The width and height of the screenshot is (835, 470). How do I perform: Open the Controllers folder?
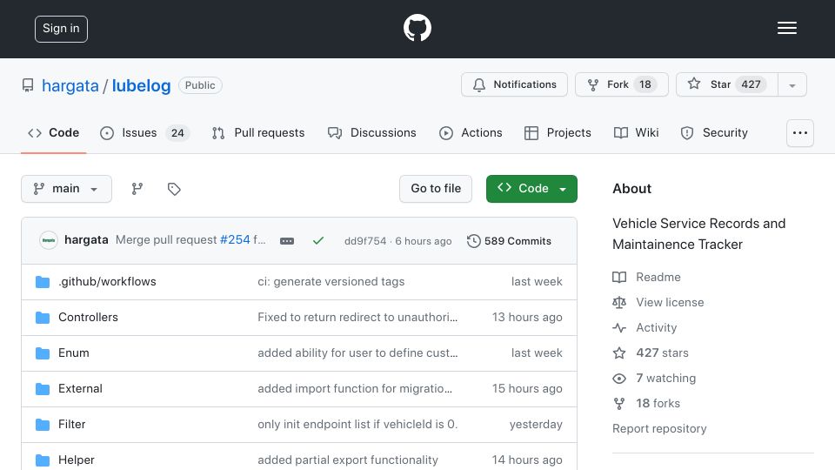click(x=88, y=317)
